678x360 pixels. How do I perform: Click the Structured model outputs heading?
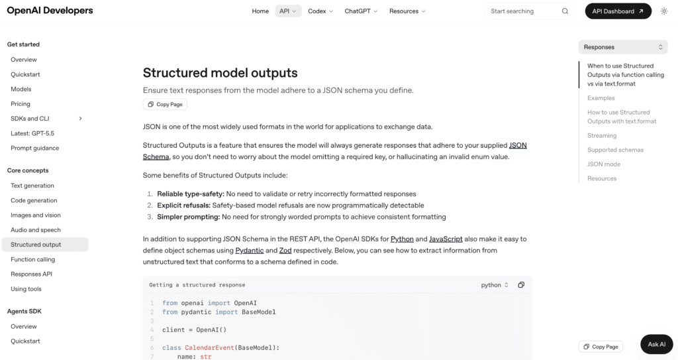pos(220,73)
